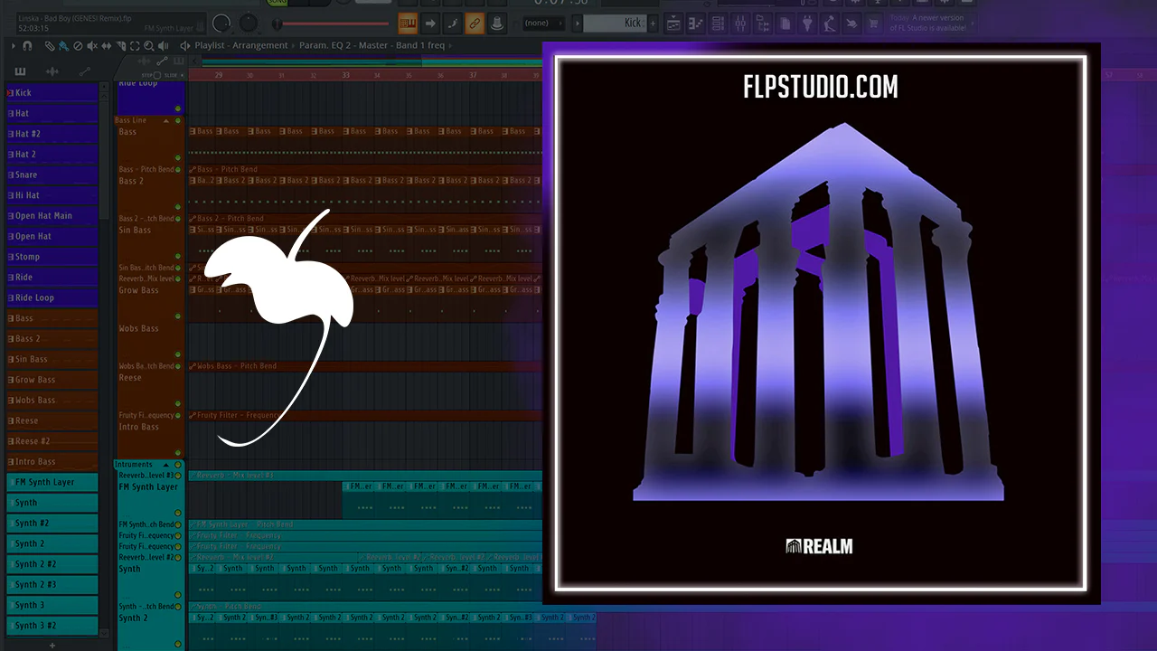Screen dimensions: 1157x651
Task: Click the right master pitch knob
Action: (x=248, y=24)
